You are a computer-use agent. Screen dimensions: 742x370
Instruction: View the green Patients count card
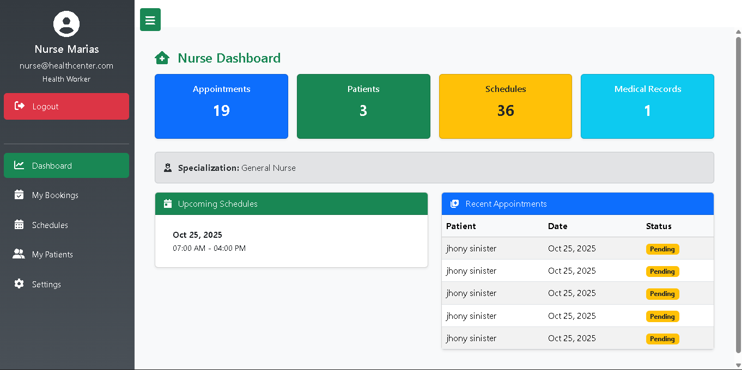(363, 106)
